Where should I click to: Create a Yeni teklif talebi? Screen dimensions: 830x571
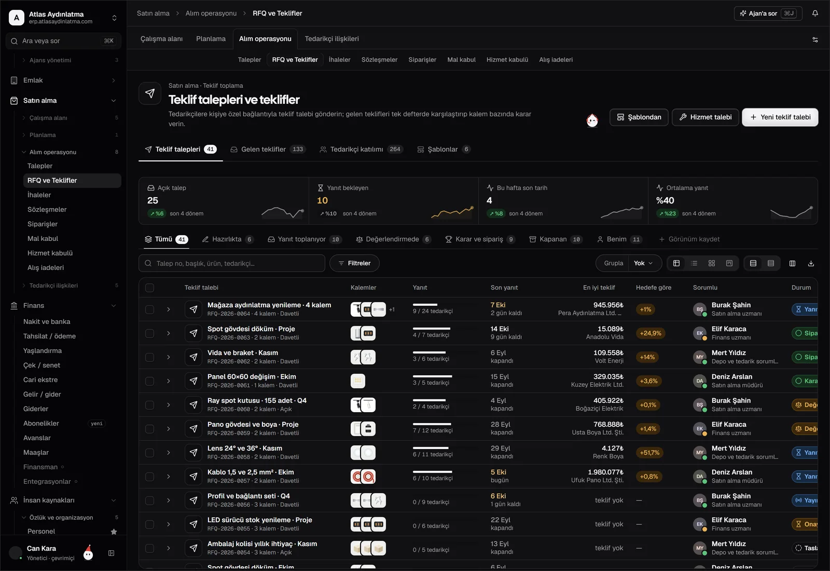[x=780, y=117]
